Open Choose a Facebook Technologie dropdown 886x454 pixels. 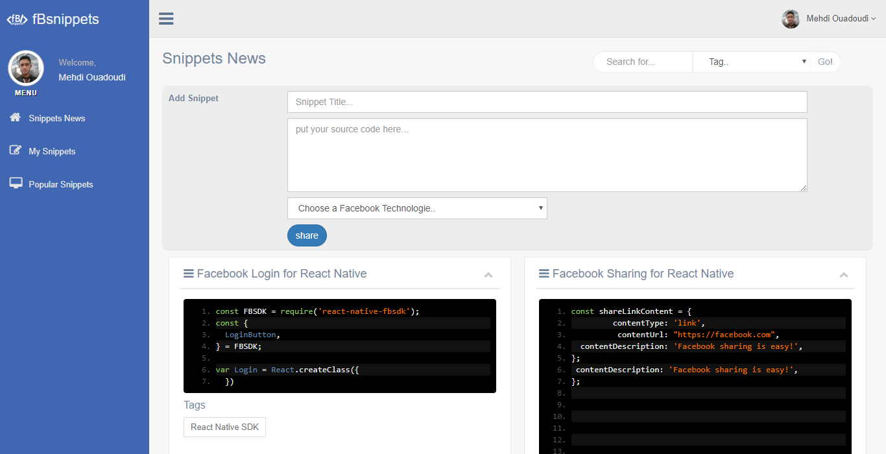[x=417, y=208]
